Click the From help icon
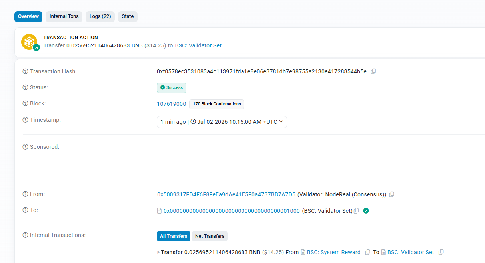Viewport: 485px width, 263px height. coord(26,194)
